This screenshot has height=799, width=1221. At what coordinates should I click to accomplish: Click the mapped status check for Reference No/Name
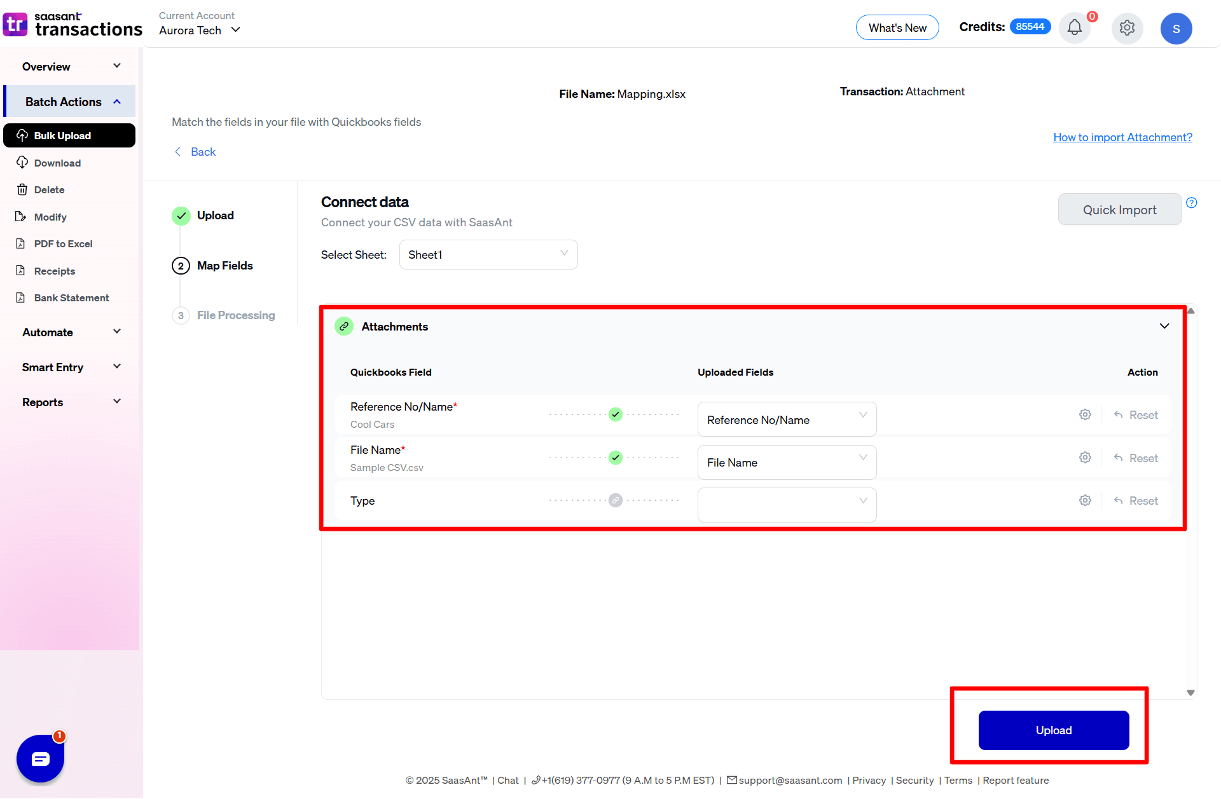pyautogui.click(x=615, y=414)
